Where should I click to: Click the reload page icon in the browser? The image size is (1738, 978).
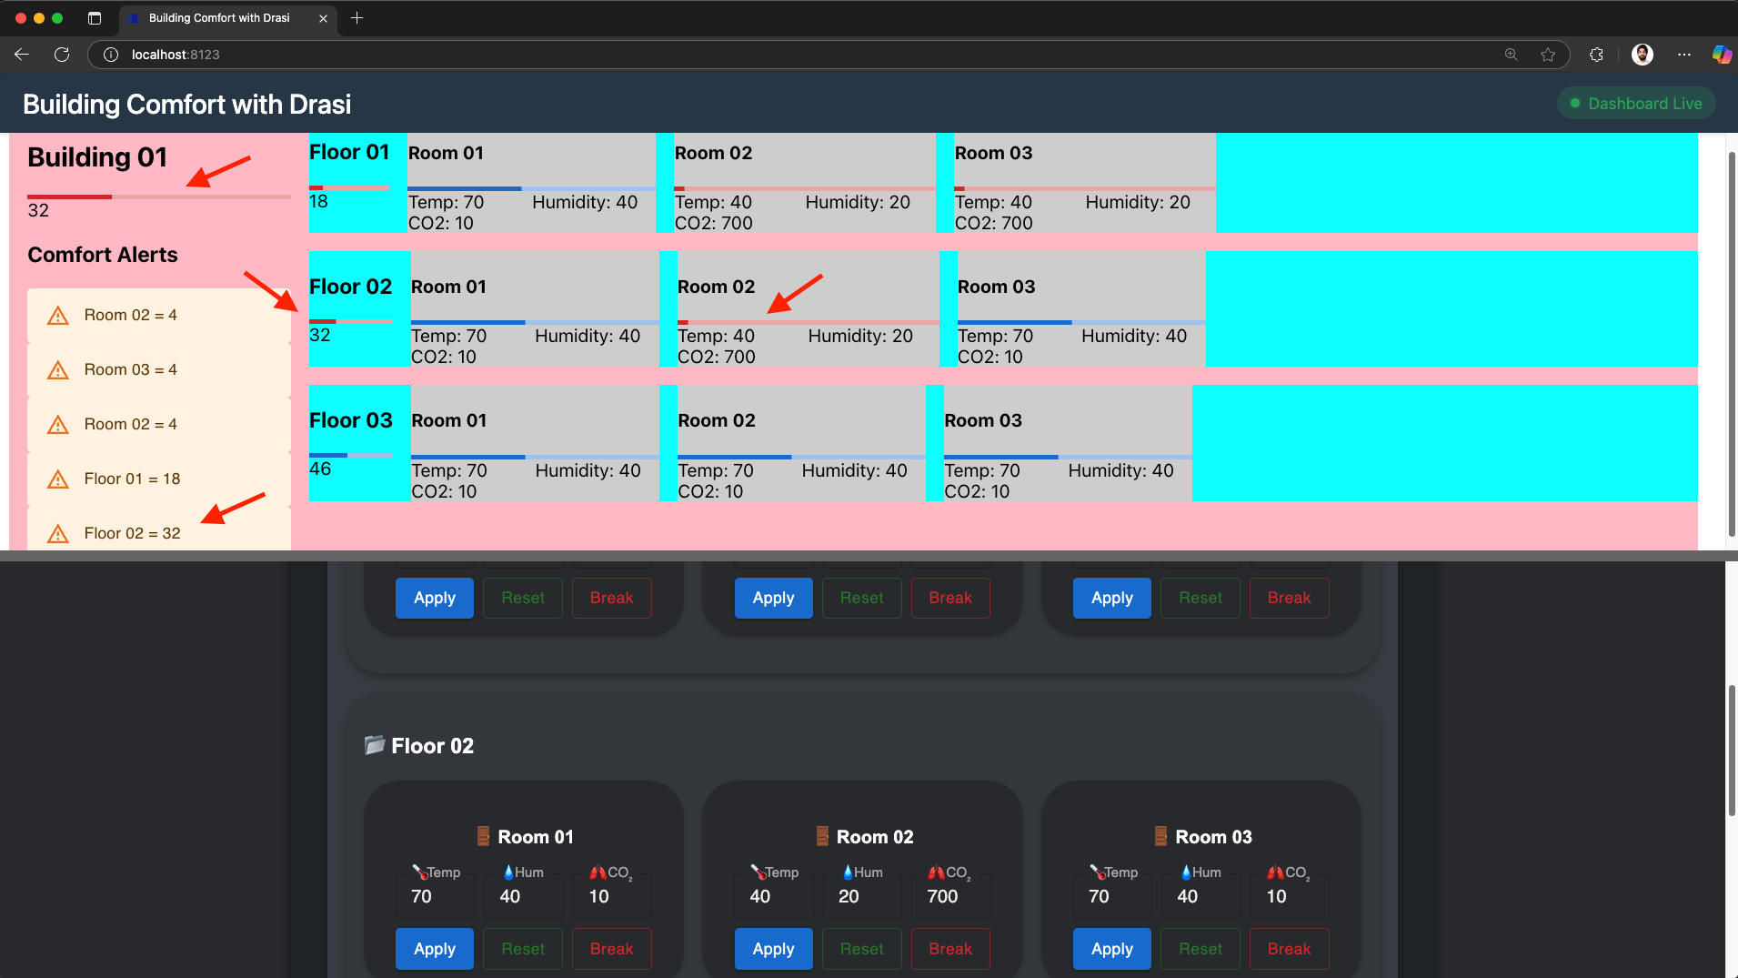pyautogui.click(x=62, y=55)
